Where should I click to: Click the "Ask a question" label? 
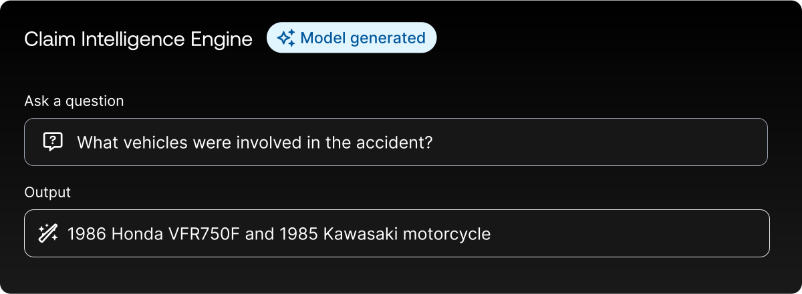74,101
